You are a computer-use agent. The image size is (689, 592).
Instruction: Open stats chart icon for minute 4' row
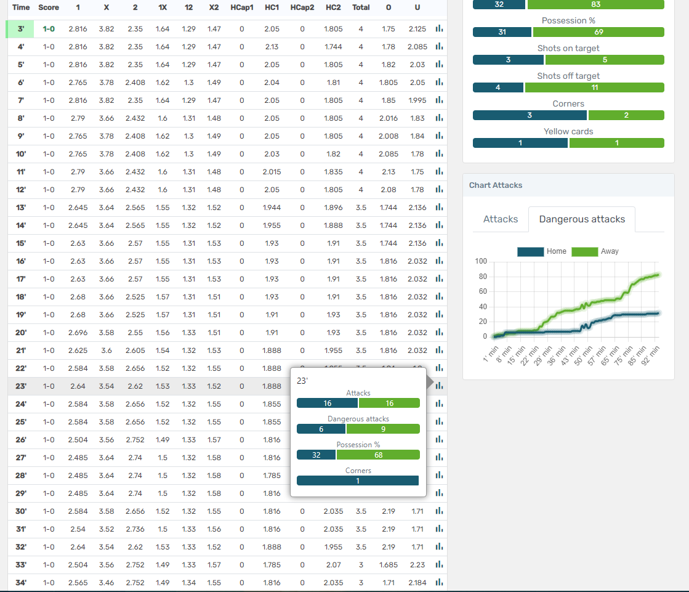(x=439, y=47)
